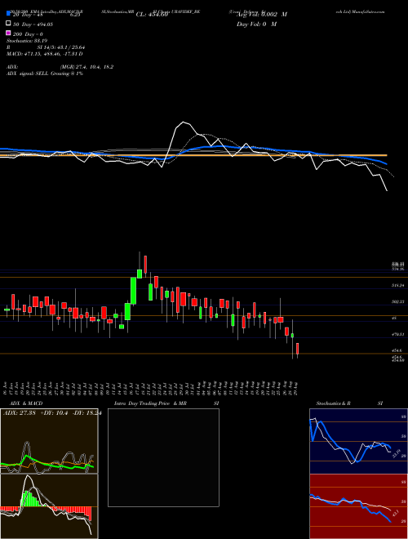Select the MACD: 471.15, 488.46 values line

(x=45, y=54)
